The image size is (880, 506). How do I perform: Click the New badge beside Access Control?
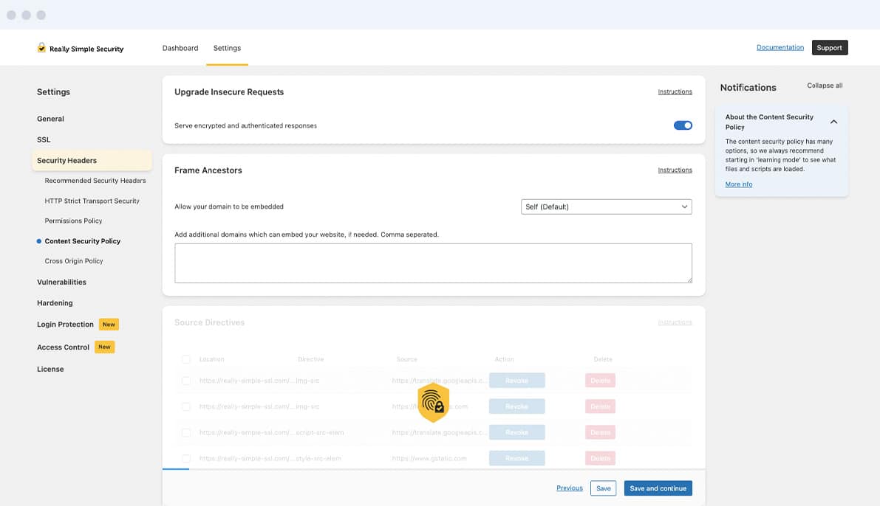point(104,347)
